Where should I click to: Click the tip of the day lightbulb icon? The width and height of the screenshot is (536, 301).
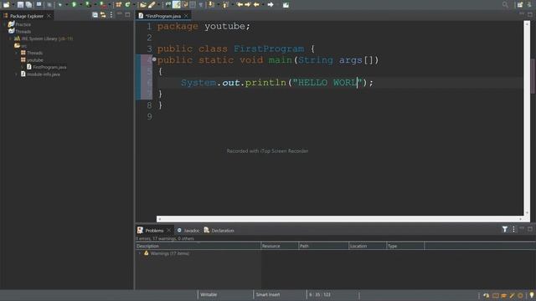tap(531, 295)
